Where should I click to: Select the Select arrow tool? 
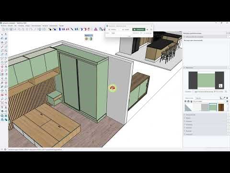[2, 34]
